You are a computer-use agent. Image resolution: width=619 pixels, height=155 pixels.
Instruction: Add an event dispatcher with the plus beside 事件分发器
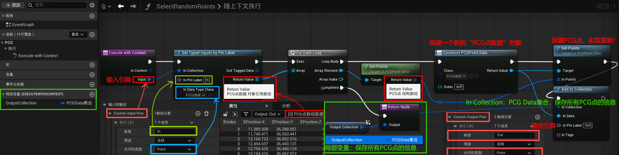click(92, 85)
